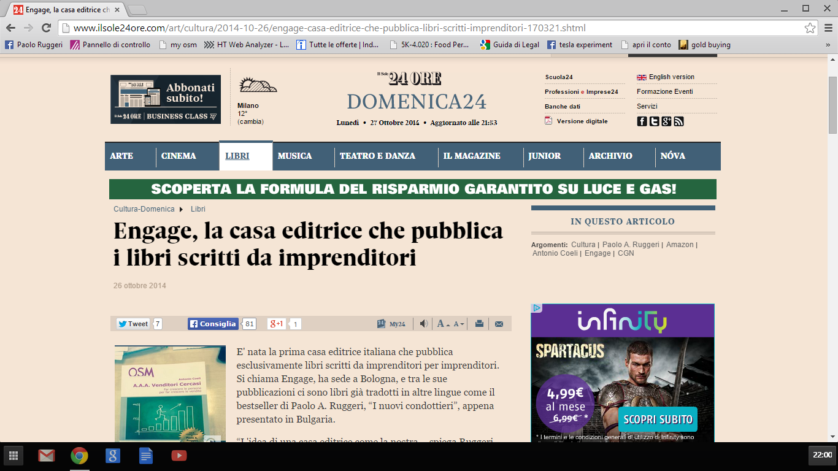Select the ARTE navigation tab

[x=121, y=156]
